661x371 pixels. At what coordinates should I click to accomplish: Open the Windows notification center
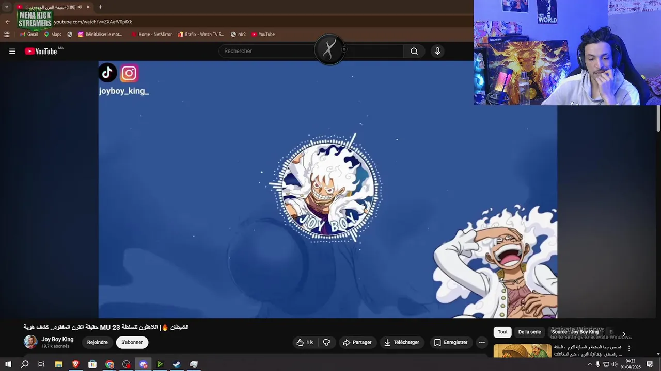(x=650, y=364)
